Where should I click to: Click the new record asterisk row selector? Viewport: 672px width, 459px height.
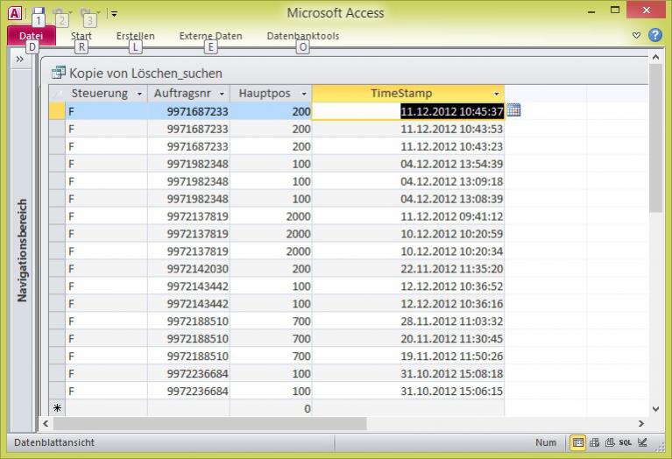(x=57, y=408)
